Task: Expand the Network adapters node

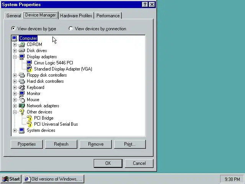Action: click(x=15, y=106)
